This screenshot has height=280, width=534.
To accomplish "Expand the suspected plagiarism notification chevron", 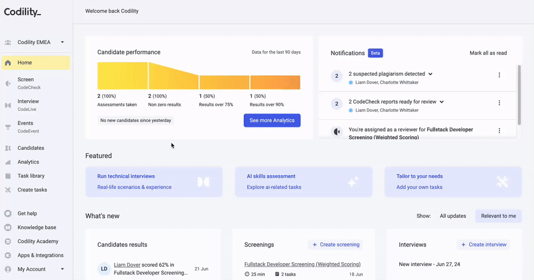I will click(431, 74).
